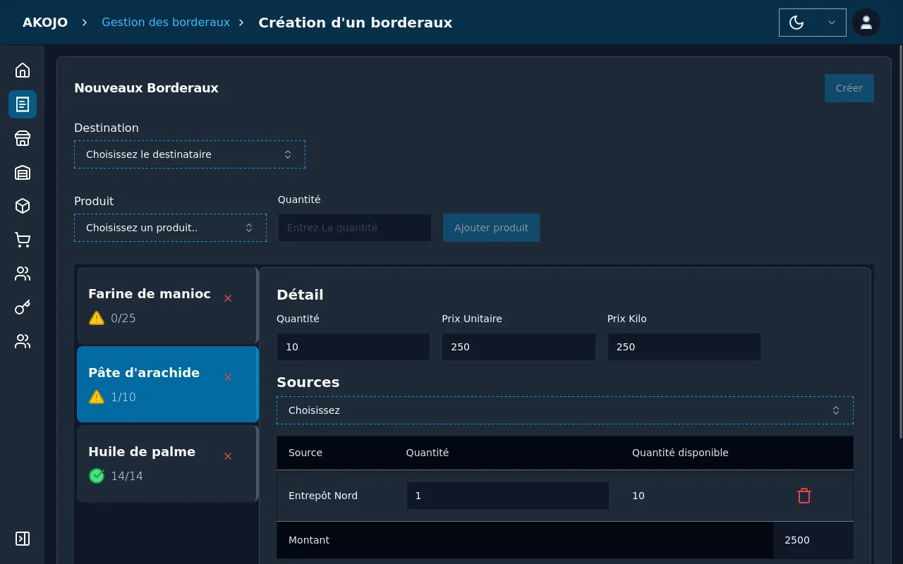The image size is (903, 564).
Task: Click the Ajouter produit button
Action: coord(491,228)
